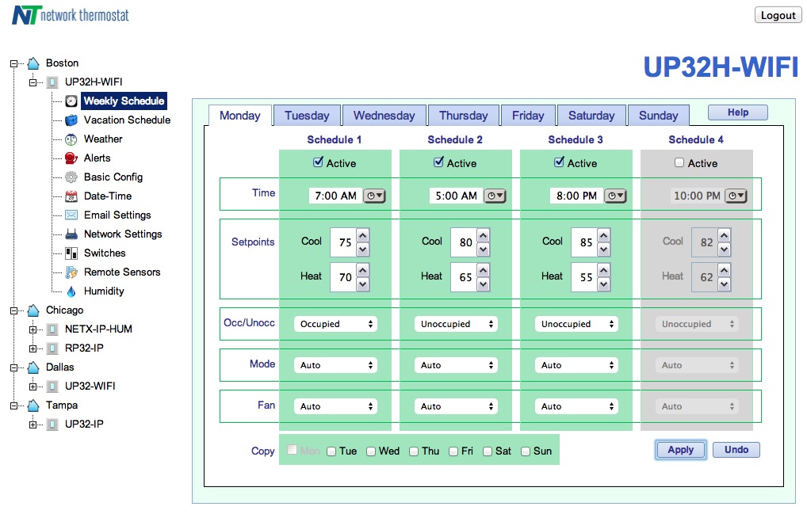Click the Dallas house icon
807x514 pixels.
click(33, 367)
